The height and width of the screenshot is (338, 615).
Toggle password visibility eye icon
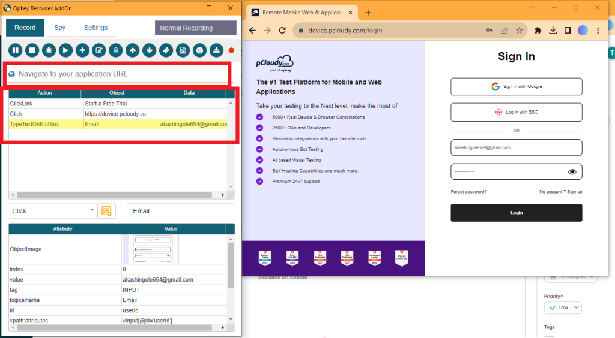pos(572,171)
